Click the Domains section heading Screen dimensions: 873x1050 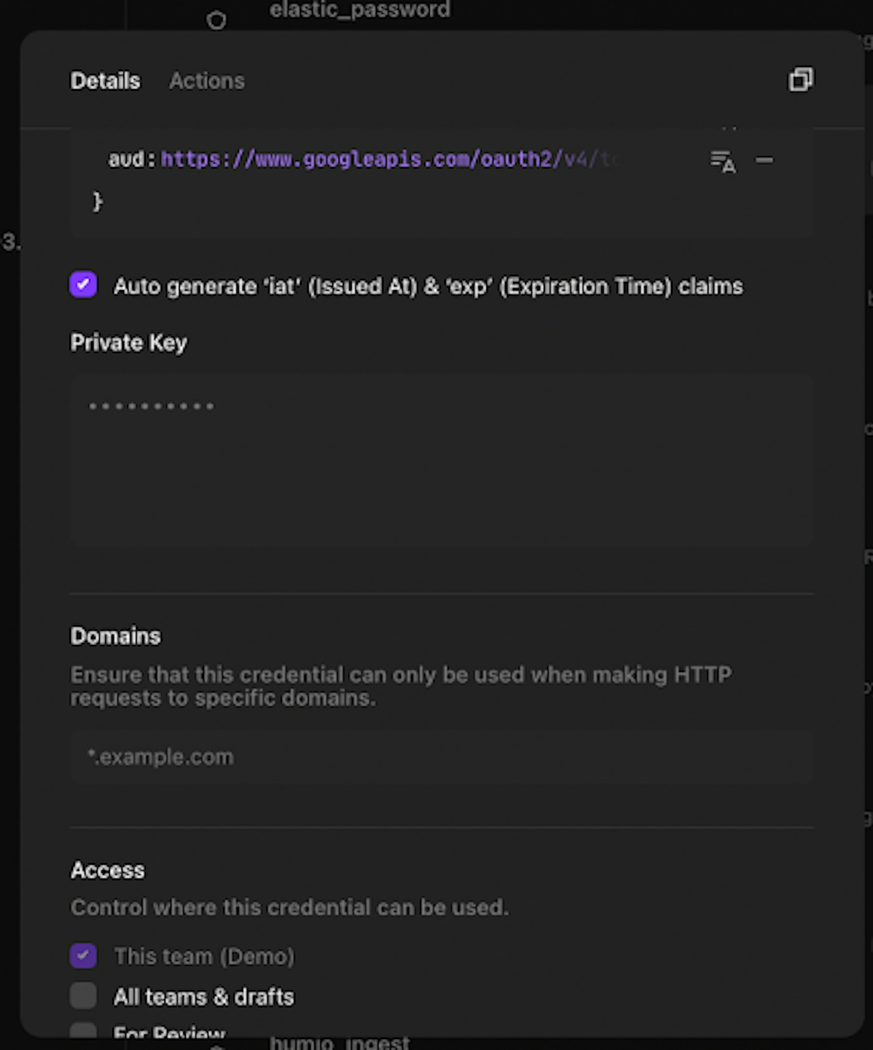tap(115, 636)
